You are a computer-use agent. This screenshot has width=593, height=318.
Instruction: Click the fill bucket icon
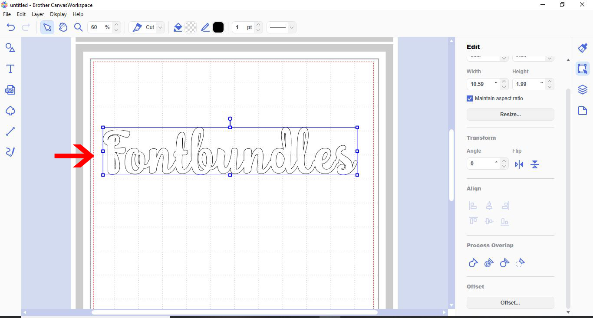click(178, 27)
